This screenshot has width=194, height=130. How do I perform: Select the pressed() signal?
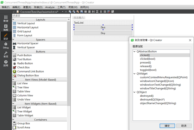click(145, 63)
